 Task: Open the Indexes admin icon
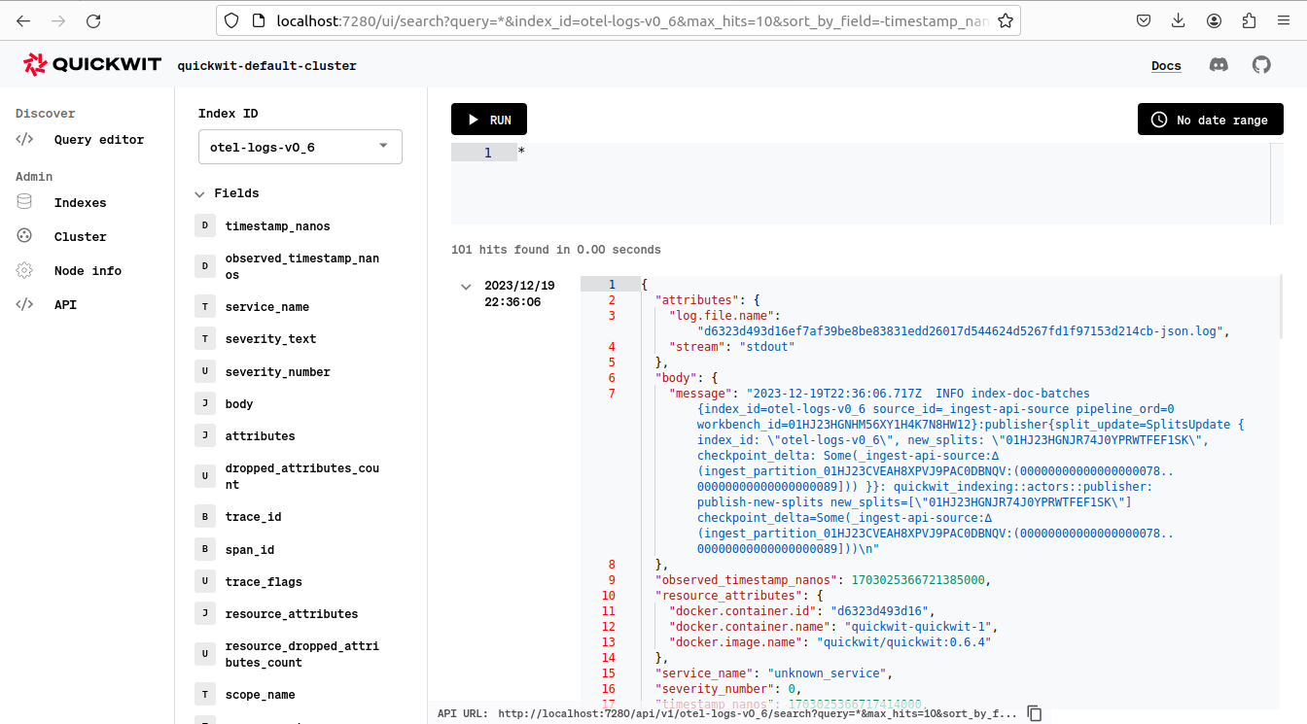click(x=24, y=202)
